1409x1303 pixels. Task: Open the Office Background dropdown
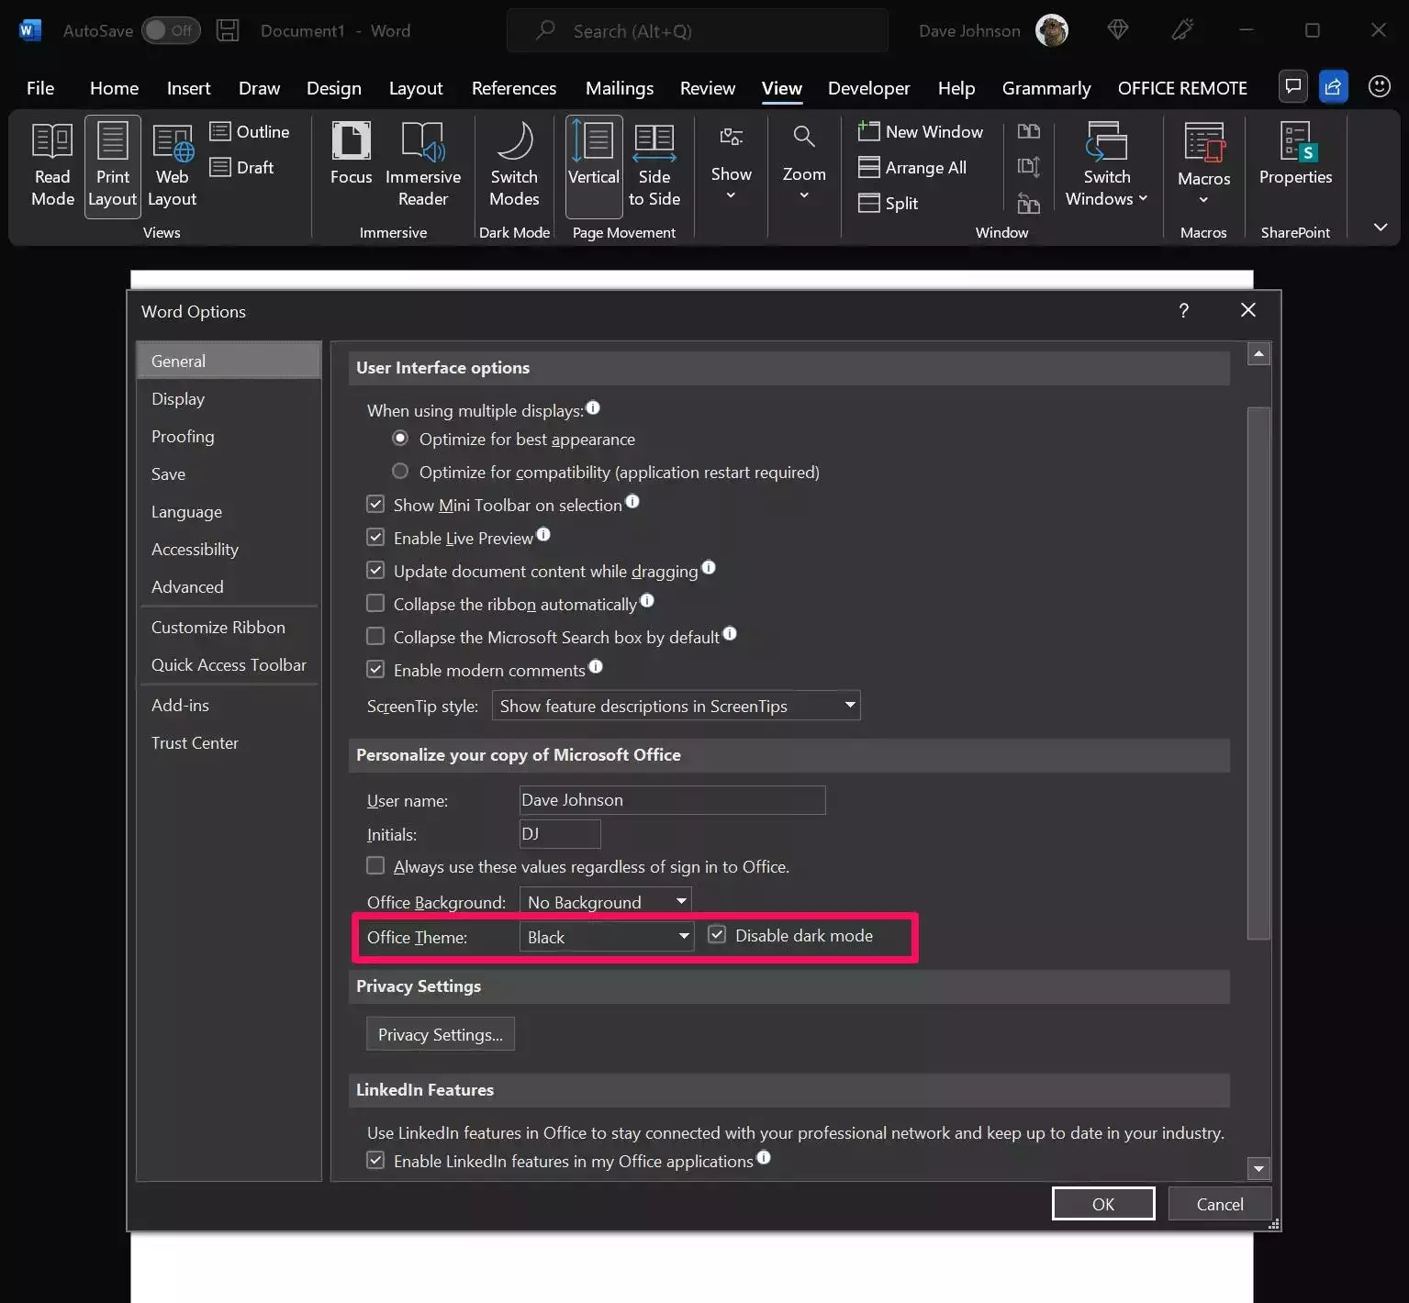(606, 902)
